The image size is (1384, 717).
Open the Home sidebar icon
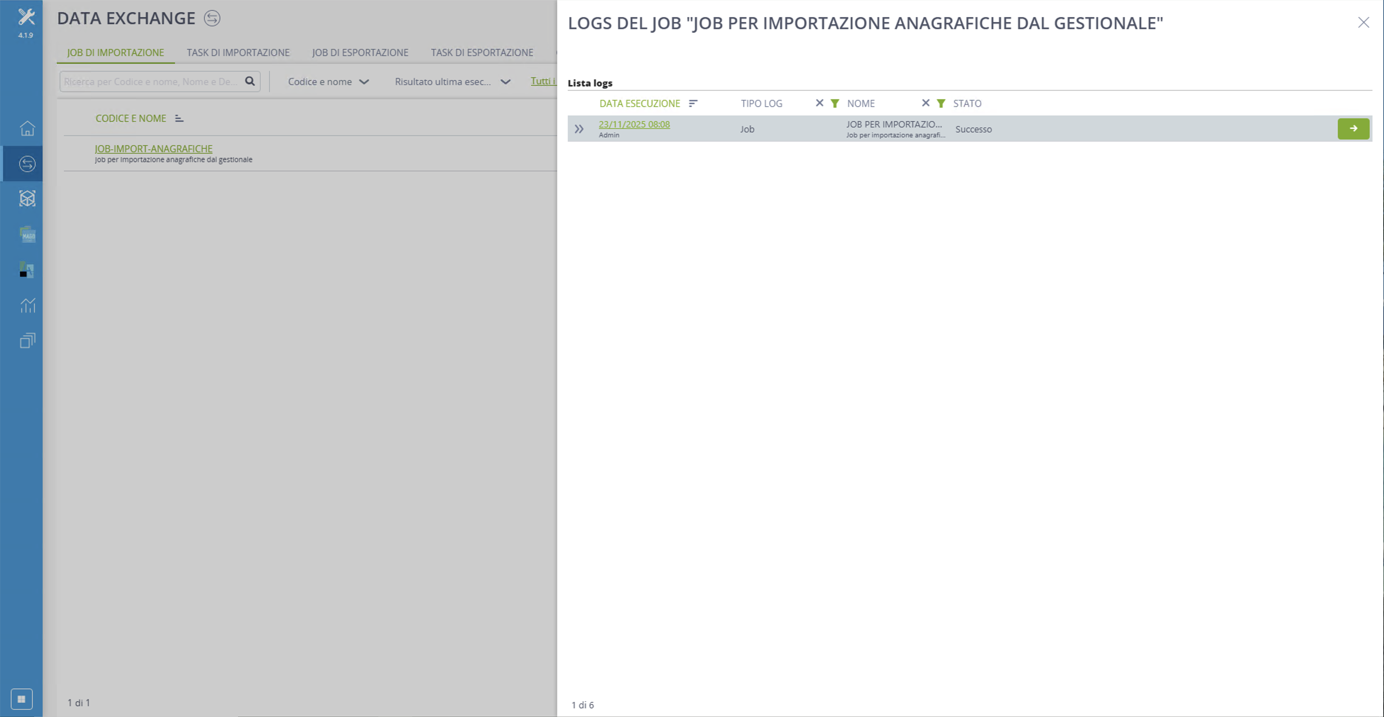click(27, 128)
